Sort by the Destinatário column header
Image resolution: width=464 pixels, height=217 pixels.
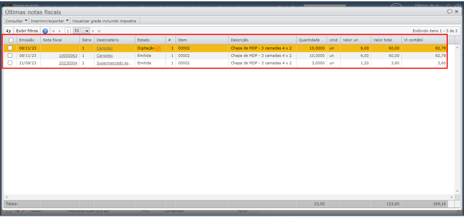point(114,40)
